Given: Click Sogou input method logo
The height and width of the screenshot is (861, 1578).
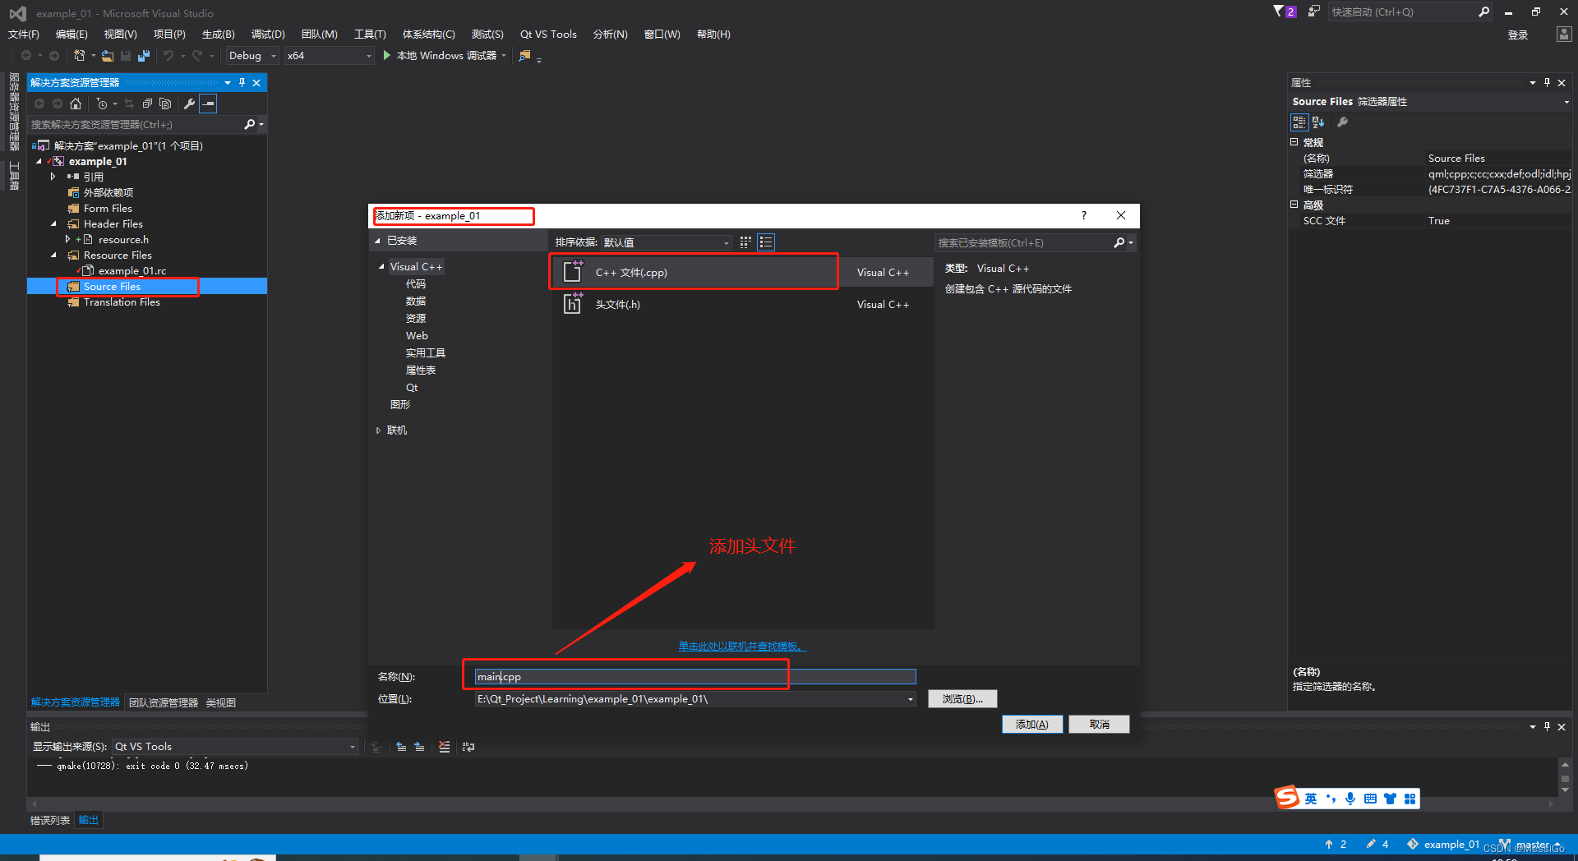Looking at the screenshot, I should (1287, 797).
